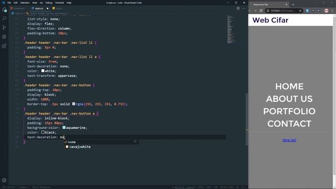Screen dimensions: 336x189
Task: Open the Edit menu
Action: pos(16,3)
